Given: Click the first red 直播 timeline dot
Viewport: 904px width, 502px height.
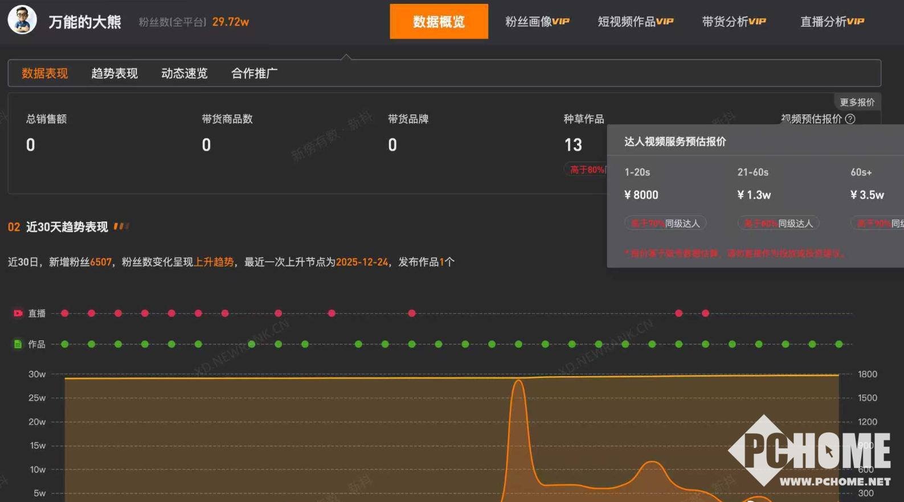Looking at the screenshot, I should click(65, 313).
